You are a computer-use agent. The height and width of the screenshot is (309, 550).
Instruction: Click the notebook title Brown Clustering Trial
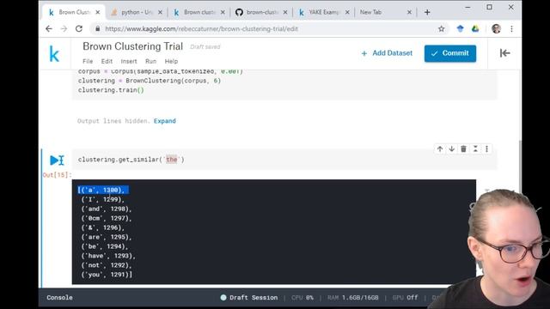point(132,46)
